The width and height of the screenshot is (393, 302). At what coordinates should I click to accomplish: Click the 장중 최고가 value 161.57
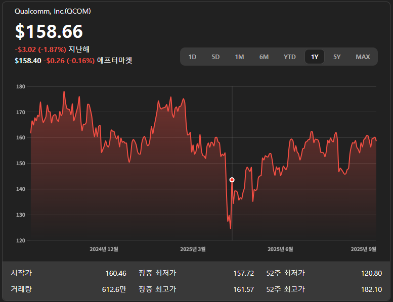243,289
